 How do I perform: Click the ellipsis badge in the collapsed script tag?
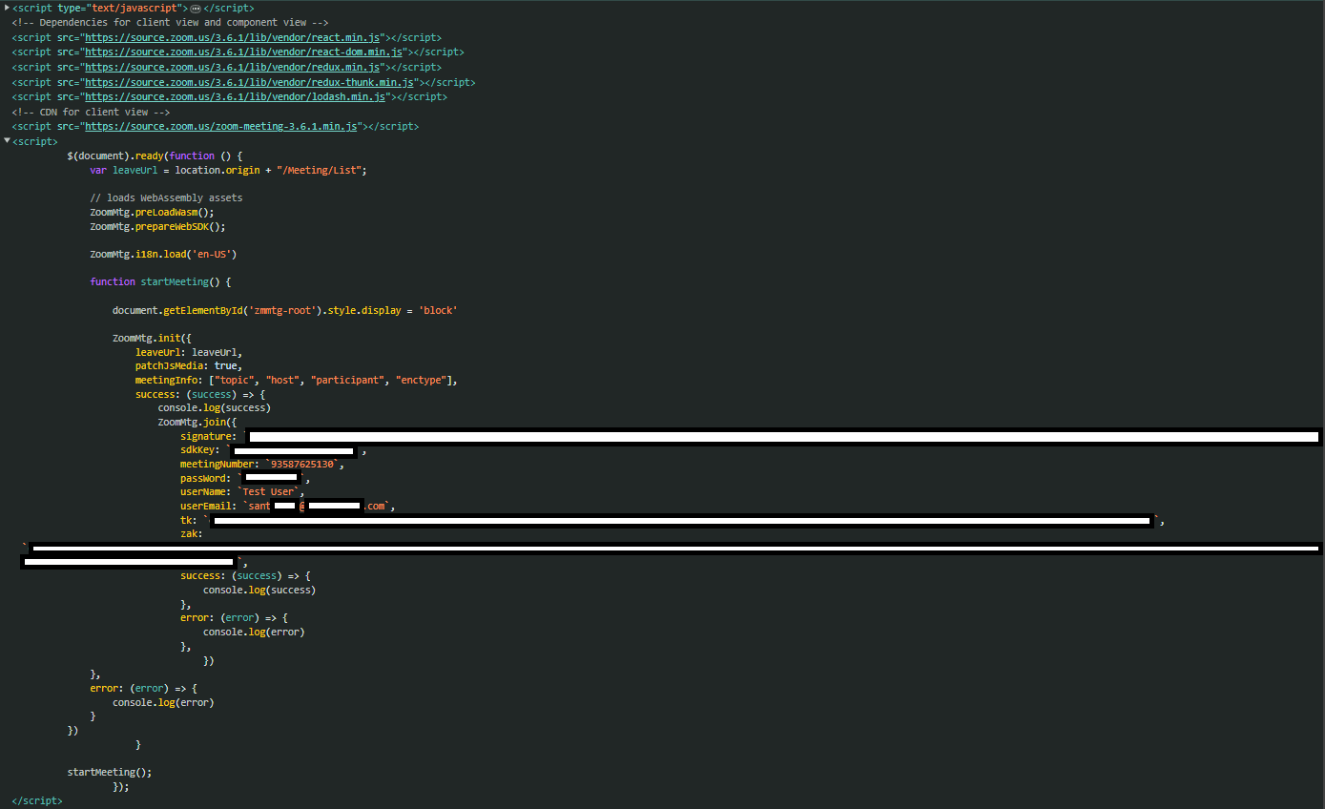click(x=196, y=9)
